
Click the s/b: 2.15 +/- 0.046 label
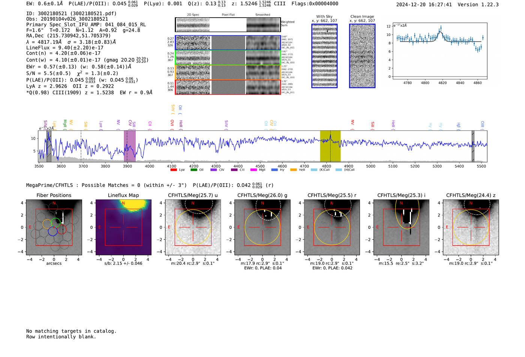tap(123, 263)
